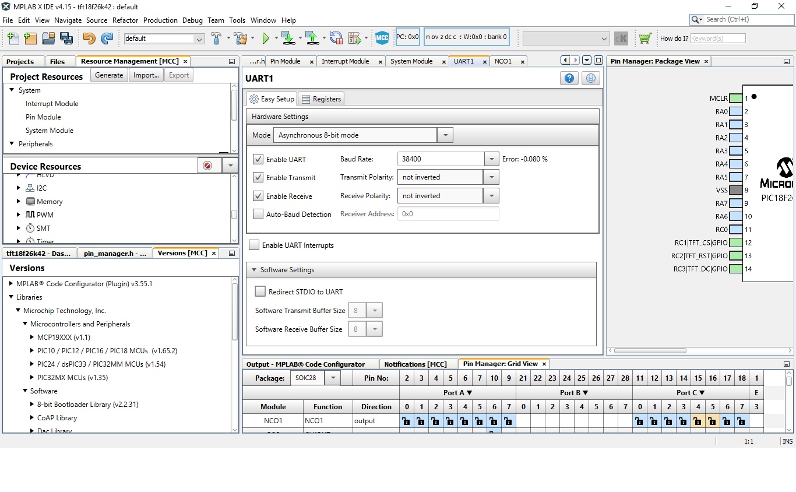Open UART1 help question mark icon
Screen dimensions: 796x492
(569, 78)
